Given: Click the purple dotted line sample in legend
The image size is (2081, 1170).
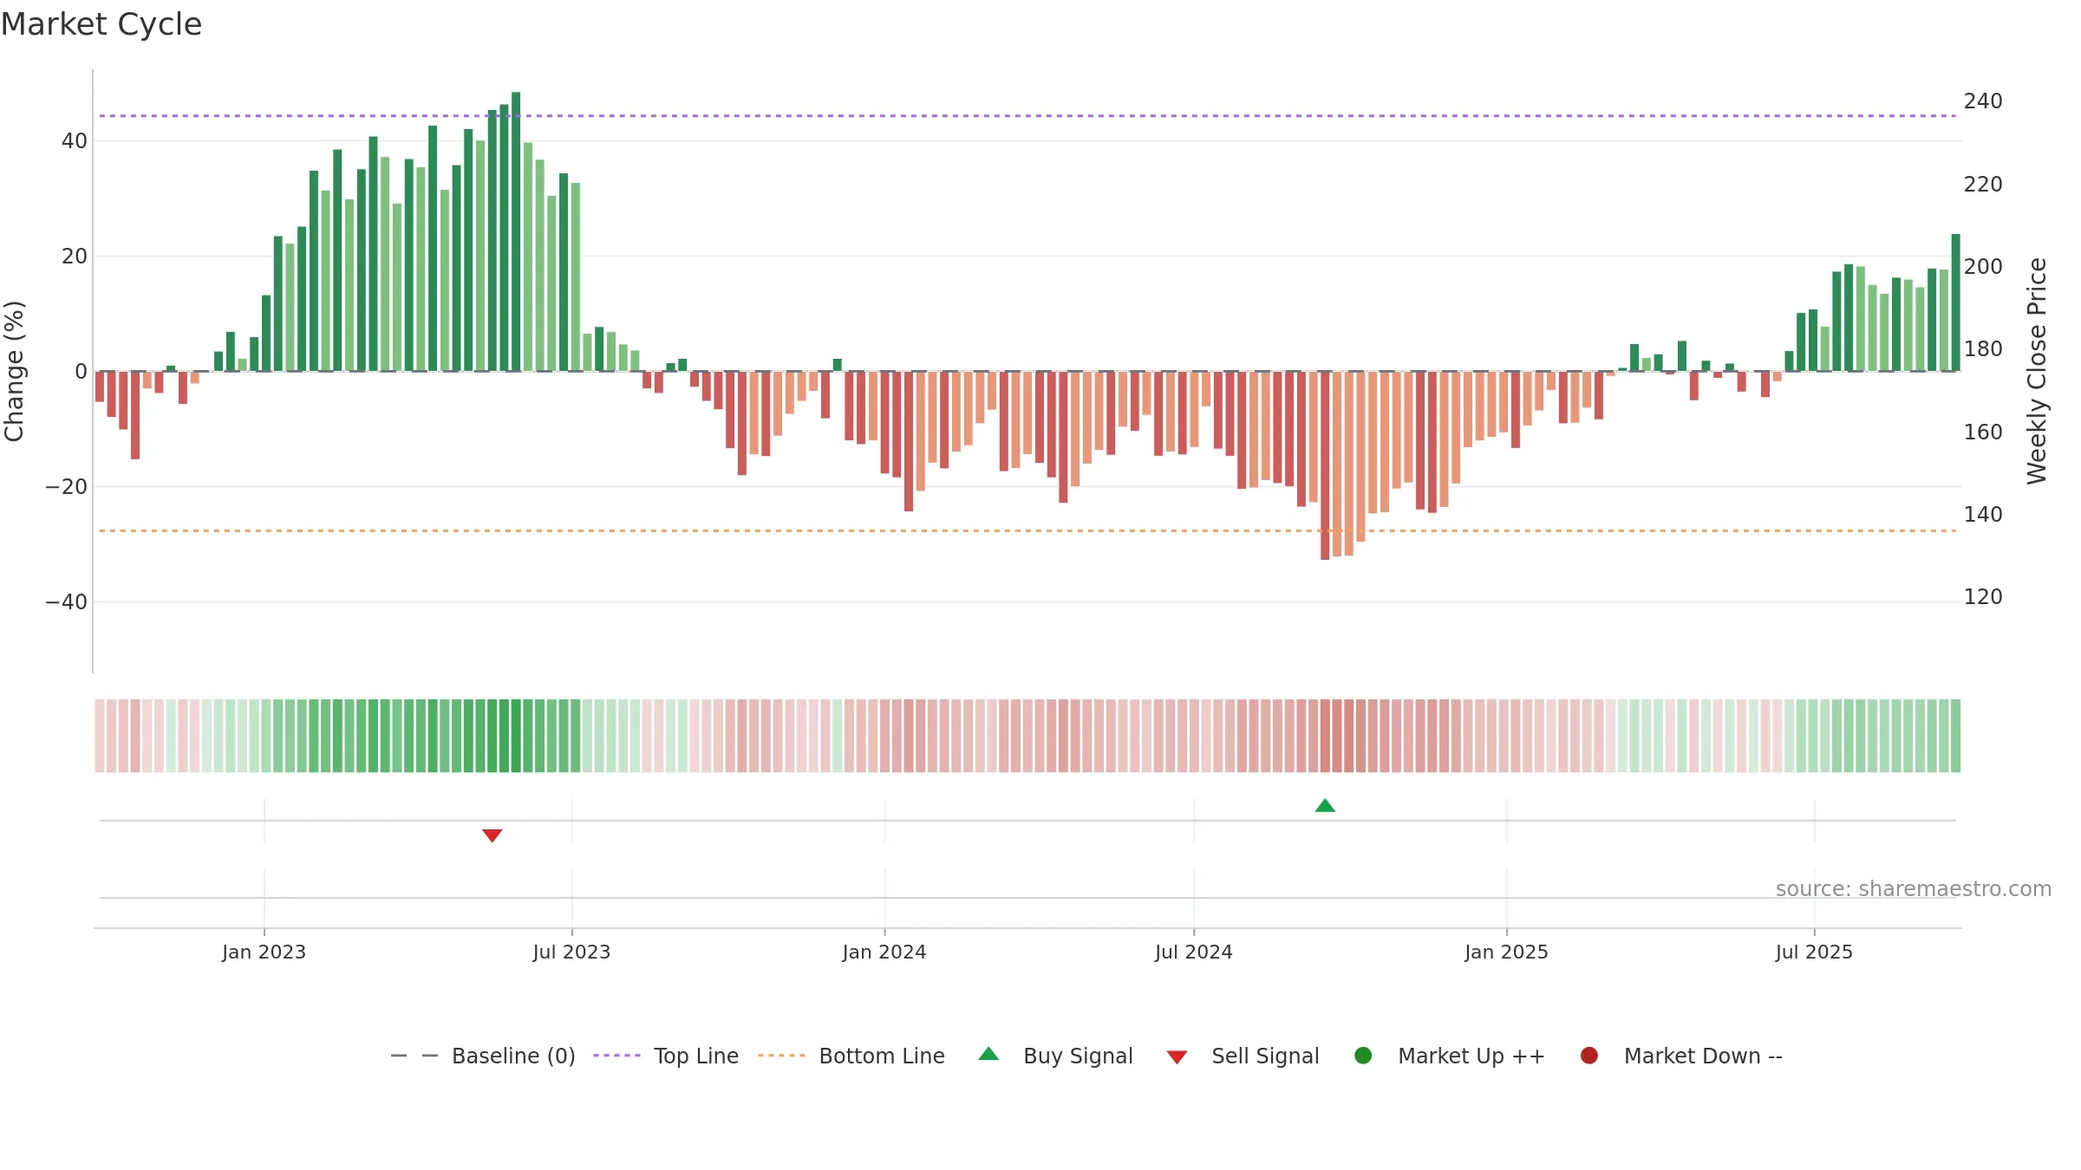Looking at the screenshot, I should click(616, 1056).
